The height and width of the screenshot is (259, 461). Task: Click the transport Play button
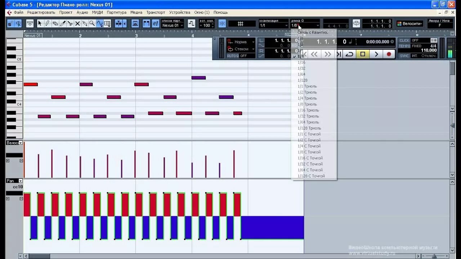(376, 54)
